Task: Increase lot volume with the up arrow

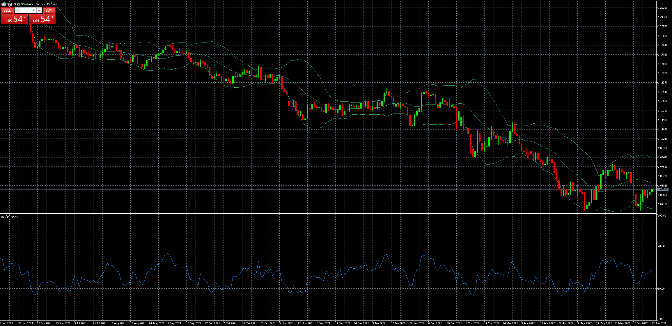Action: click(39, 10)
